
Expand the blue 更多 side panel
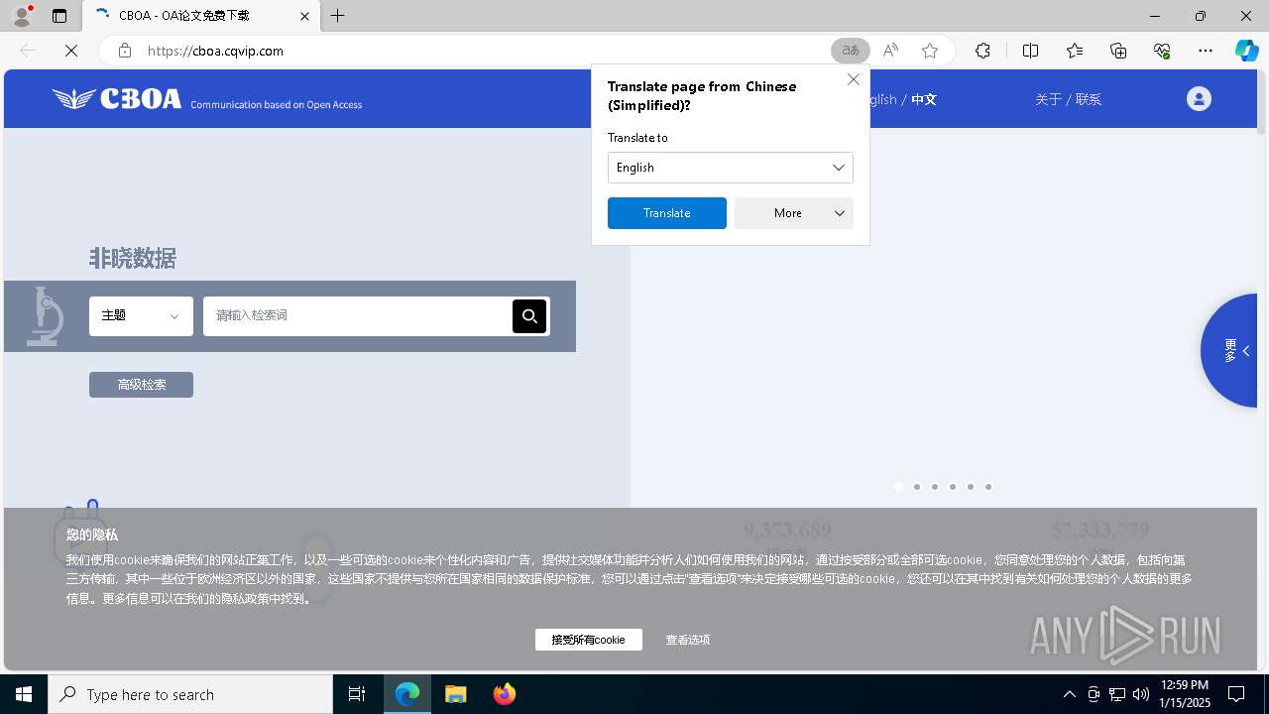[x=1230, y=350]
